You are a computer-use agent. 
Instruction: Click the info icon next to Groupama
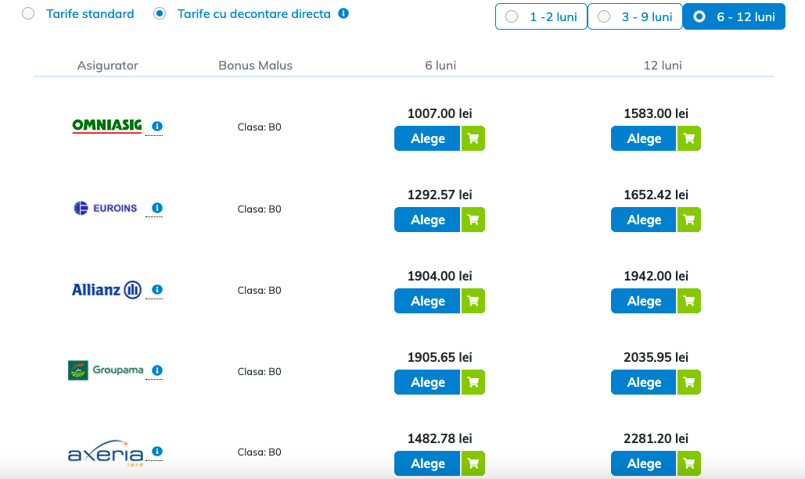click(x=157, y=370)
